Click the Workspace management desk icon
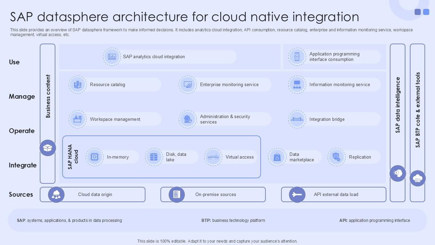 (77, 119)
